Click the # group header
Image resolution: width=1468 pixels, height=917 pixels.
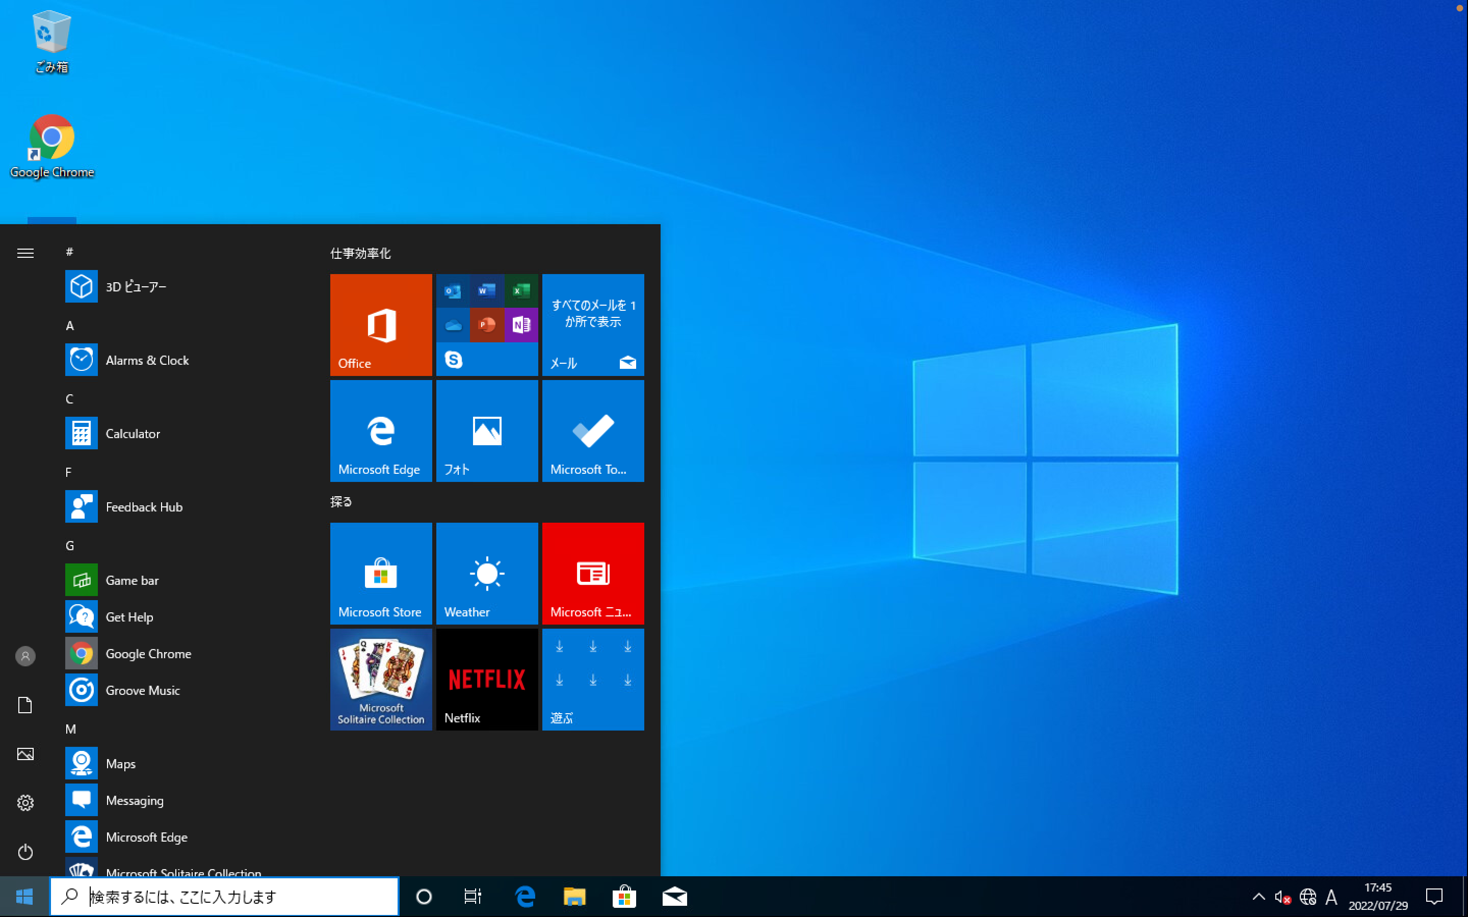[70, 252]
